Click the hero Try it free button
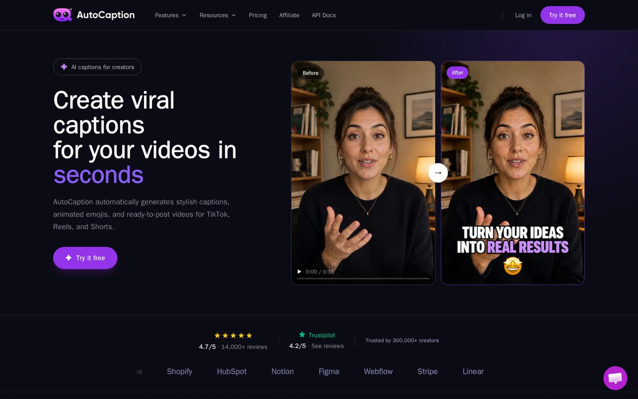The width and height of the screenshot is (638, 399). [x=85, y=258]
